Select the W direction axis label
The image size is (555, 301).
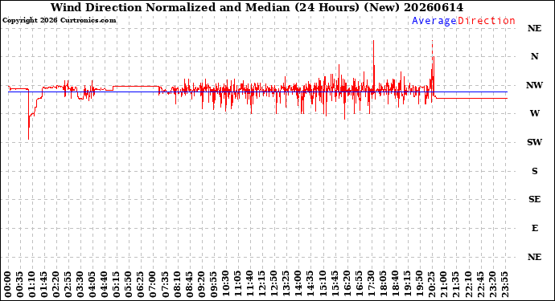coord(534,113)
